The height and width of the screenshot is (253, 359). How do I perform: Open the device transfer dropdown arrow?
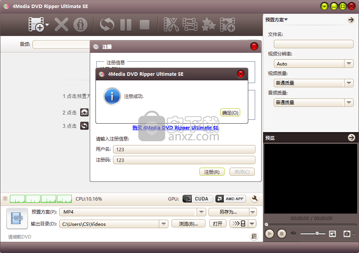tap(252, 224)
